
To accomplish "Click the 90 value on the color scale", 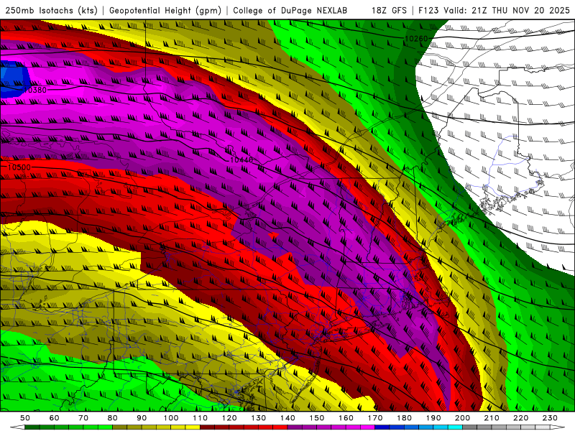I will [x=142, y=418].
